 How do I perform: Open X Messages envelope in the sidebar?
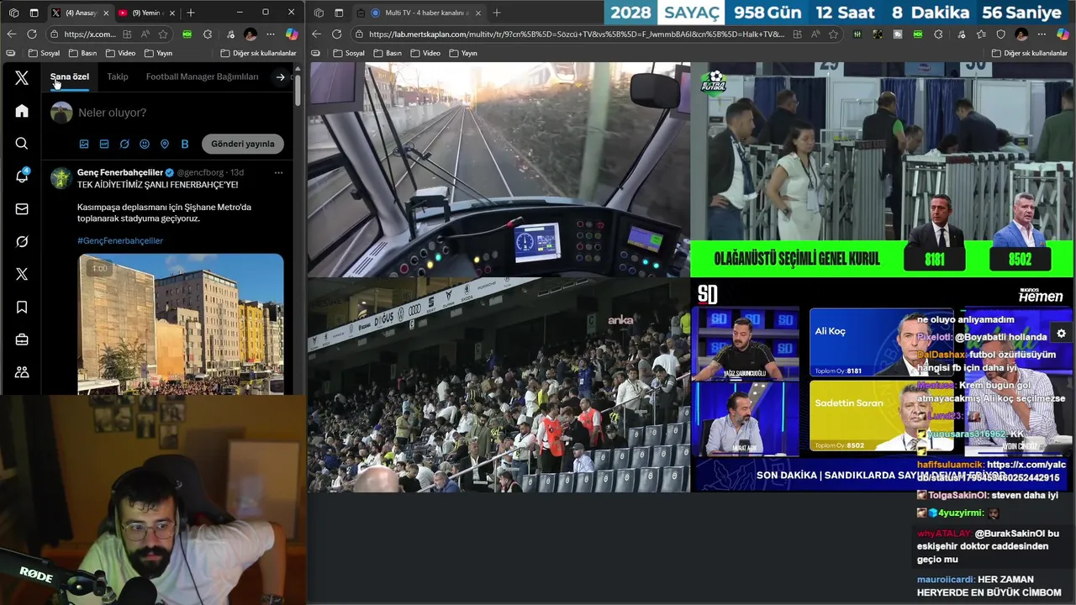(22, 209)
